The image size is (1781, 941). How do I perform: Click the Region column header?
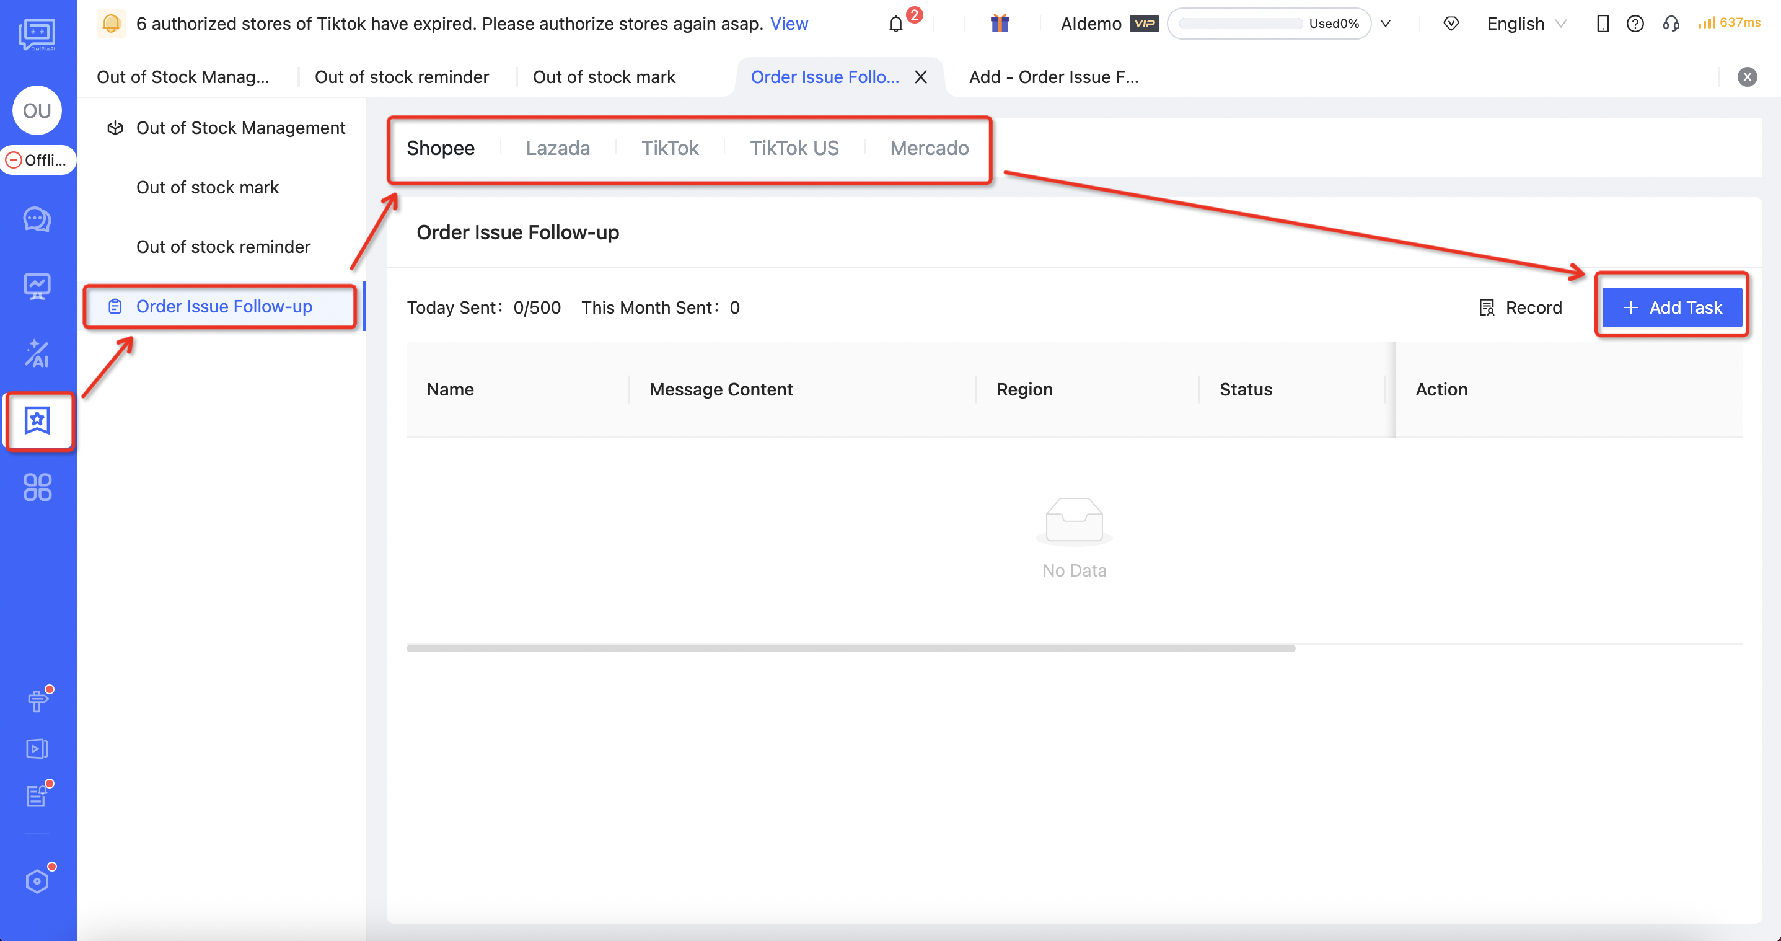point(1024,389)
